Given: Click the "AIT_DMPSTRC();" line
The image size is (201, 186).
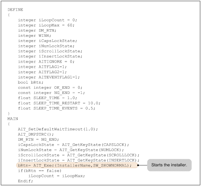Looking at the screenshot, I should coord(36,134).
